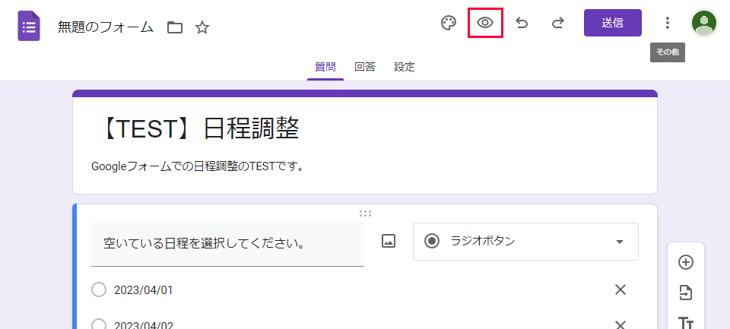This screenshot has width=730, height=329.
Task: Undo the last change
Action: (522, 23)
